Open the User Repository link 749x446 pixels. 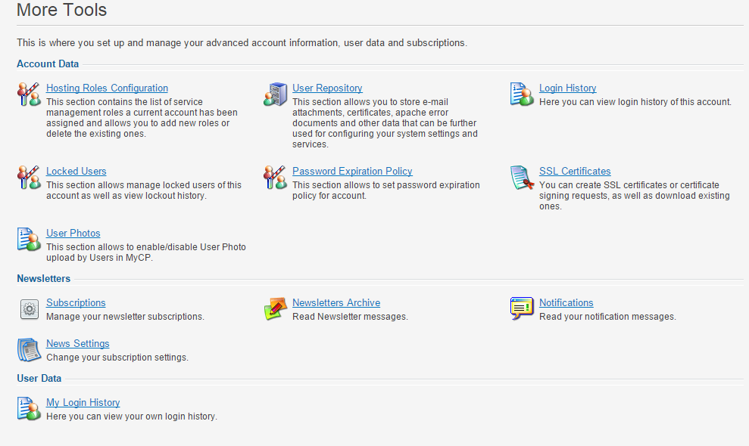pyautogui.click(x=327, y=88)
